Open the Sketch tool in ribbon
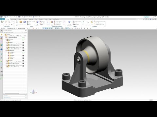The height and width of the screenshot is (117, 157). (2, 23)
